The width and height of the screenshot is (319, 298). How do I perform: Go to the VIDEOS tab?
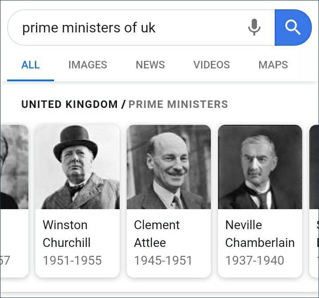pos(211,65)
